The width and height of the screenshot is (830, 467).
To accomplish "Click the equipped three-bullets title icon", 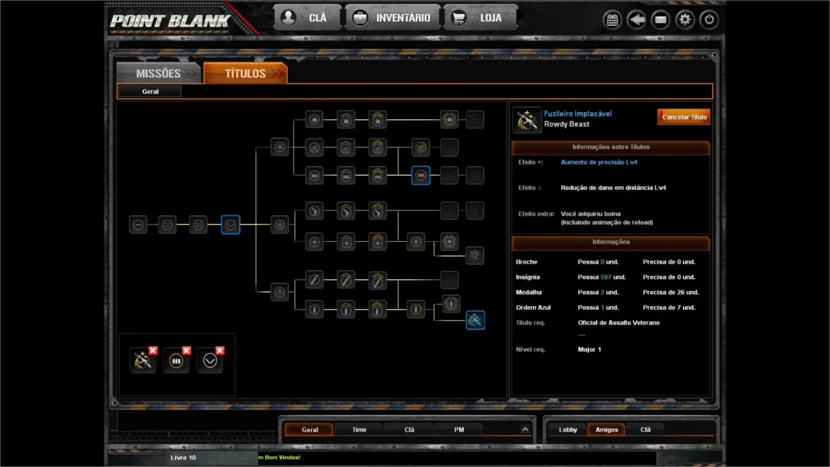I will point(176,361).
